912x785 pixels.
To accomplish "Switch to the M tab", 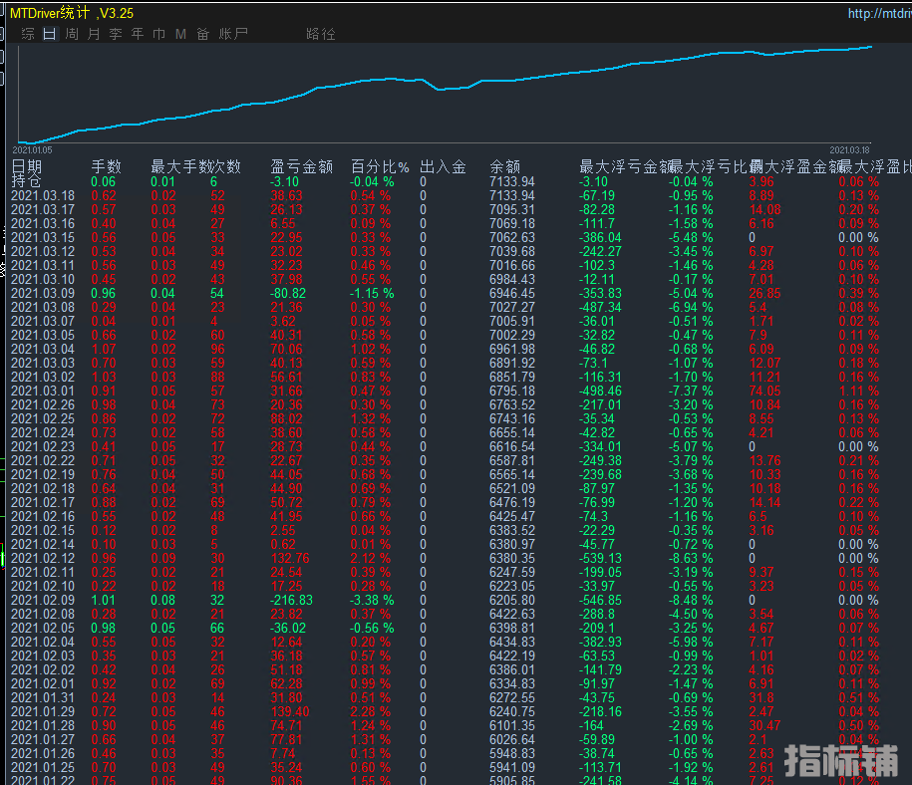I will tap(180, 34).
